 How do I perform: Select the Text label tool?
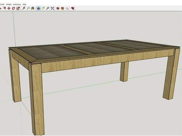pyautogui.click(x=28, y=8)
